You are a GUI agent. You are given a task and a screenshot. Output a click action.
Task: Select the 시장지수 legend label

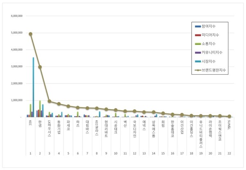pyautogui.click(x=208, y=61)
